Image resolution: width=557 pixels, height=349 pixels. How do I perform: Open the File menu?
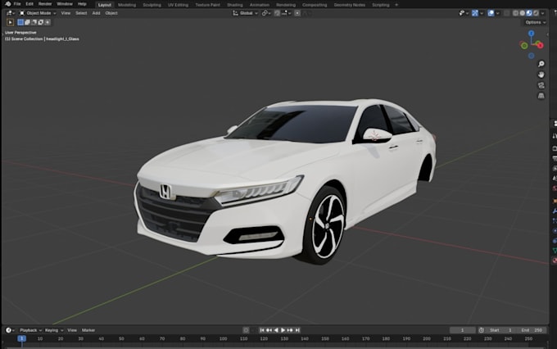coord(17,4)
